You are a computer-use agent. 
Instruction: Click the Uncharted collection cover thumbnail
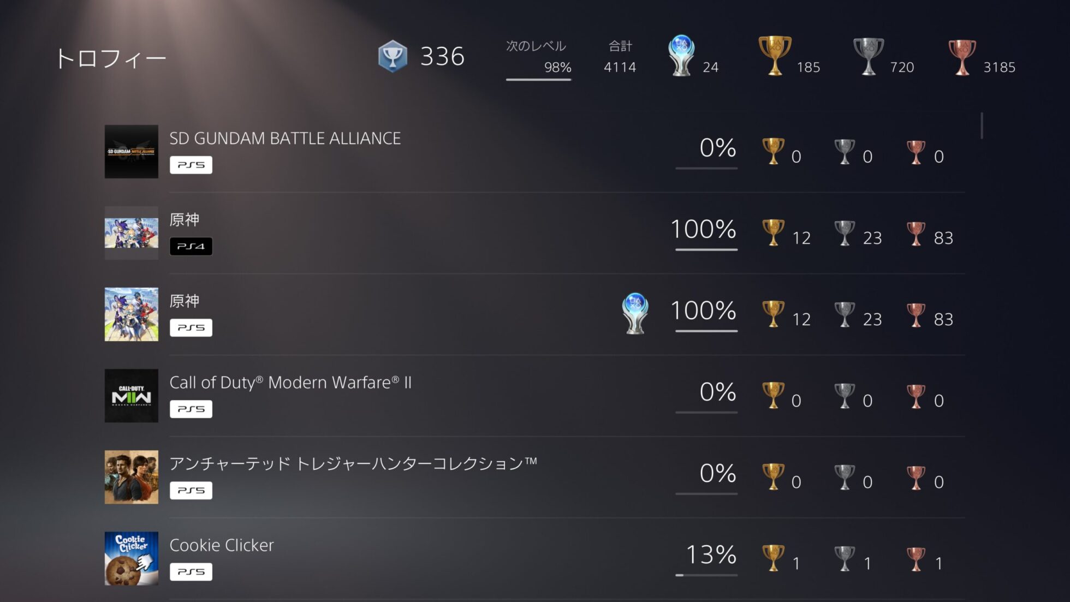(x=132, y=477)
